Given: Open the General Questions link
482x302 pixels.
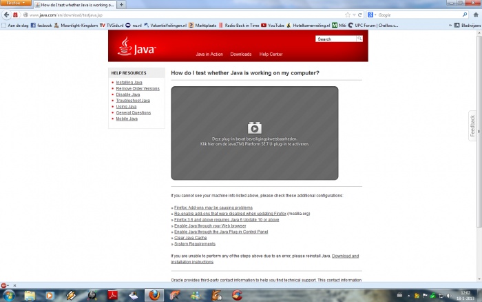Looking at the screenshot, I should (134, 112).
